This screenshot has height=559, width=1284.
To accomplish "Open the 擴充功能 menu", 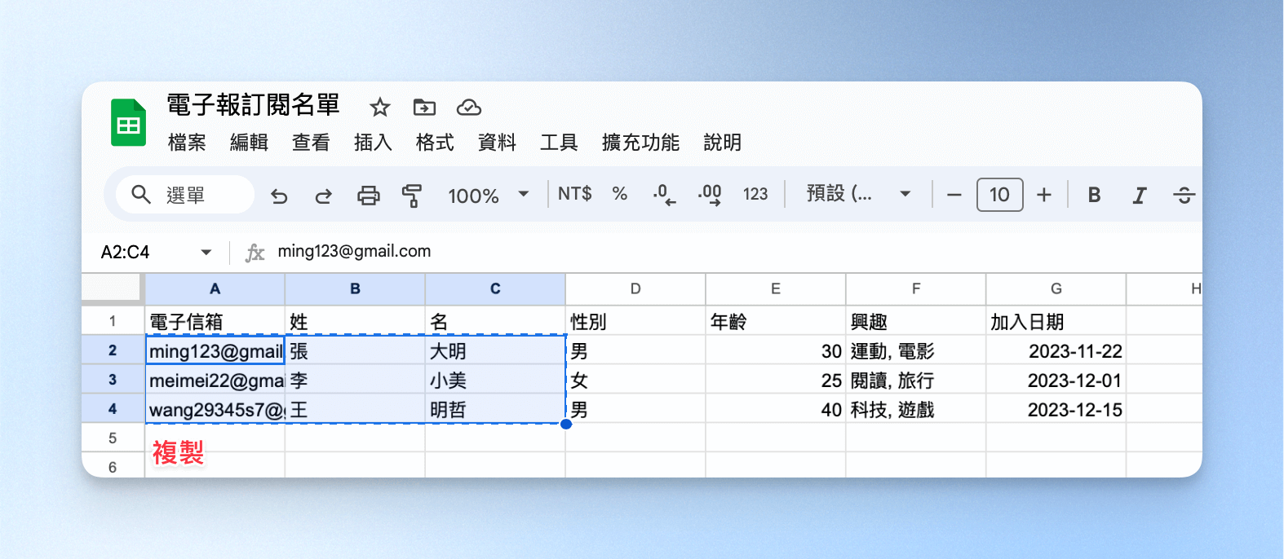I will (640, 143).
